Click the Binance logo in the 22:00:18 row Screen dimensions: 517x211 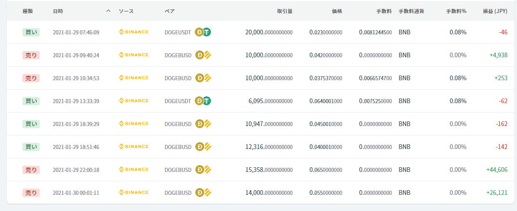134,169
